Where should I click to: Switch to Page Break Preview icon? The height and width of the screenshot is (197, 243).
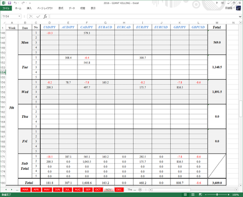tap(200, 194)
